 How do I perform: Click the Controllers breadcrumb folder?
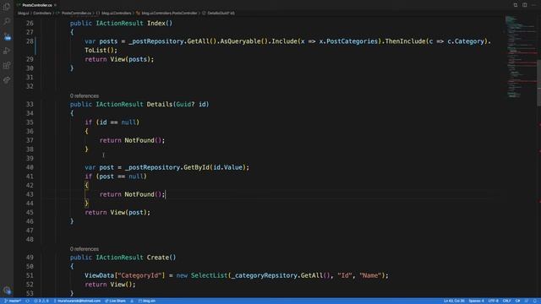[x=42, y=14]
